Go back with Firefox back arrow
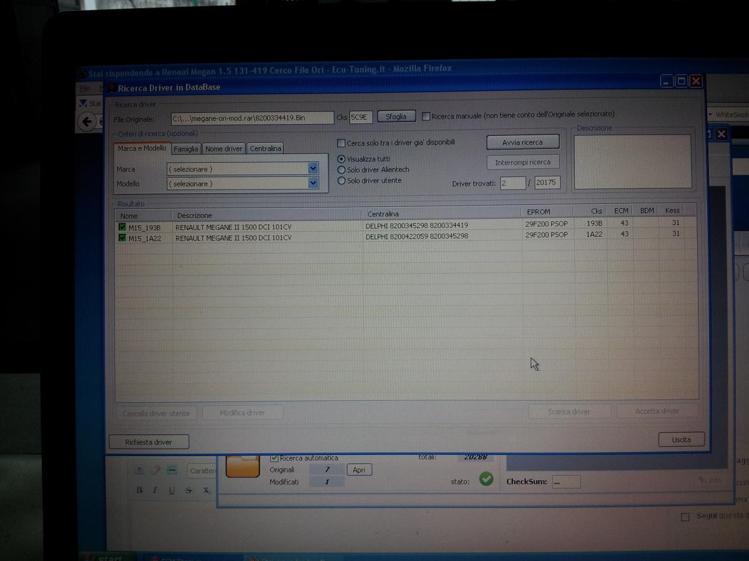 tap(87, 122)
